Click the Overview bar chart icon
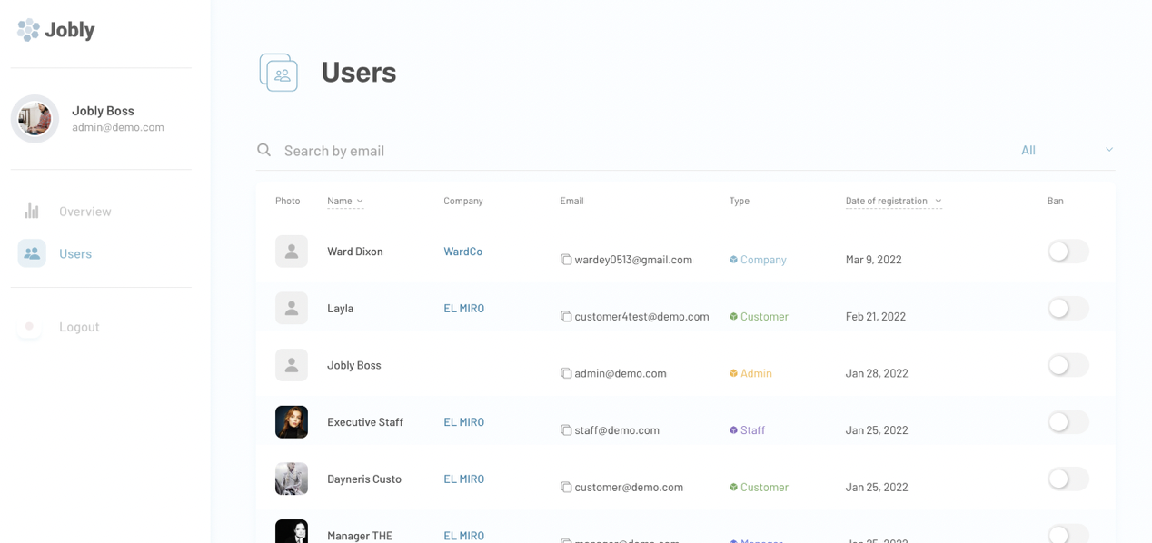Screen dimensions: 1152x543 (32, 212)
